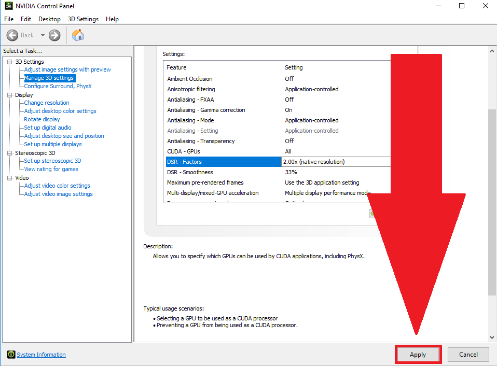Viewport: 497px width, 366px height.
Task: Open Adjust video image settings
Action: (x=58, y=194)
